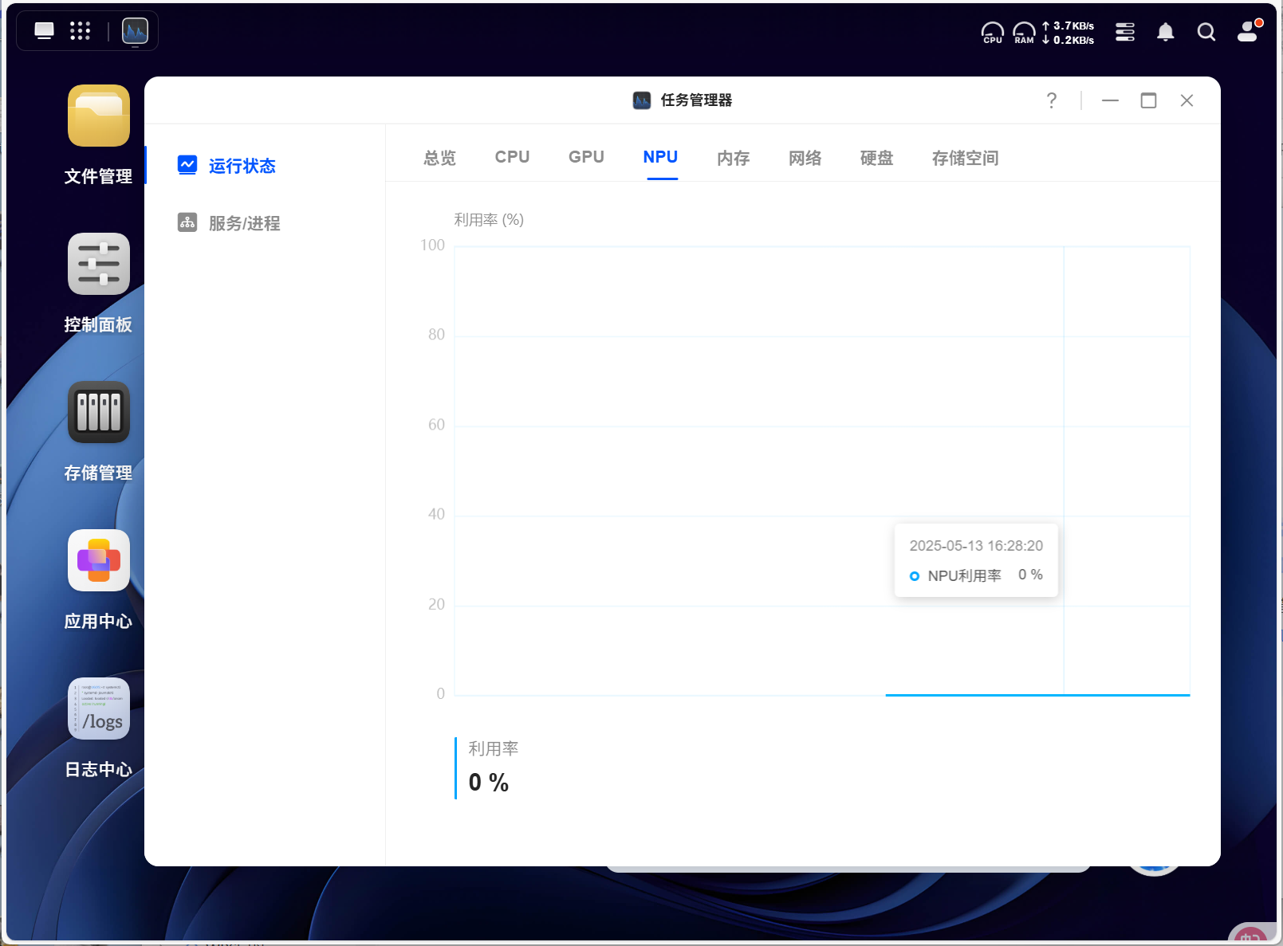Image resolution: width=1283 pixels, height=946 pixels.
Task: Open the 日志中心 logs icon
Action: pos(99,709)
